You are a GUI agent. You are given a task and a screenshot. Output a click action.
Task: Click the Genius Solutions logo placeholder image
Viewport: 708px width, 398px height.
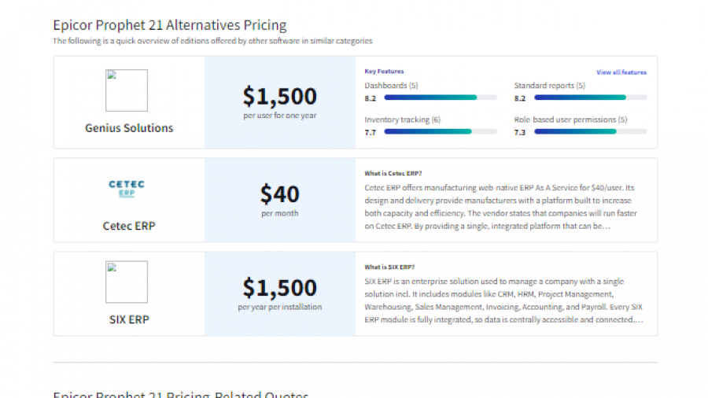pyautogui.click(x=127, y=90)
